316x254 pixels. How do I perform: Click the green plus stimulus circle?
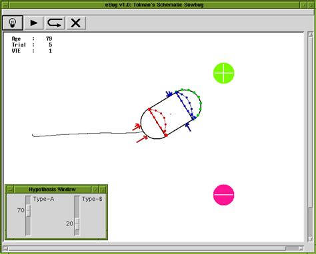pyautogui.click(x=224, y=73)
